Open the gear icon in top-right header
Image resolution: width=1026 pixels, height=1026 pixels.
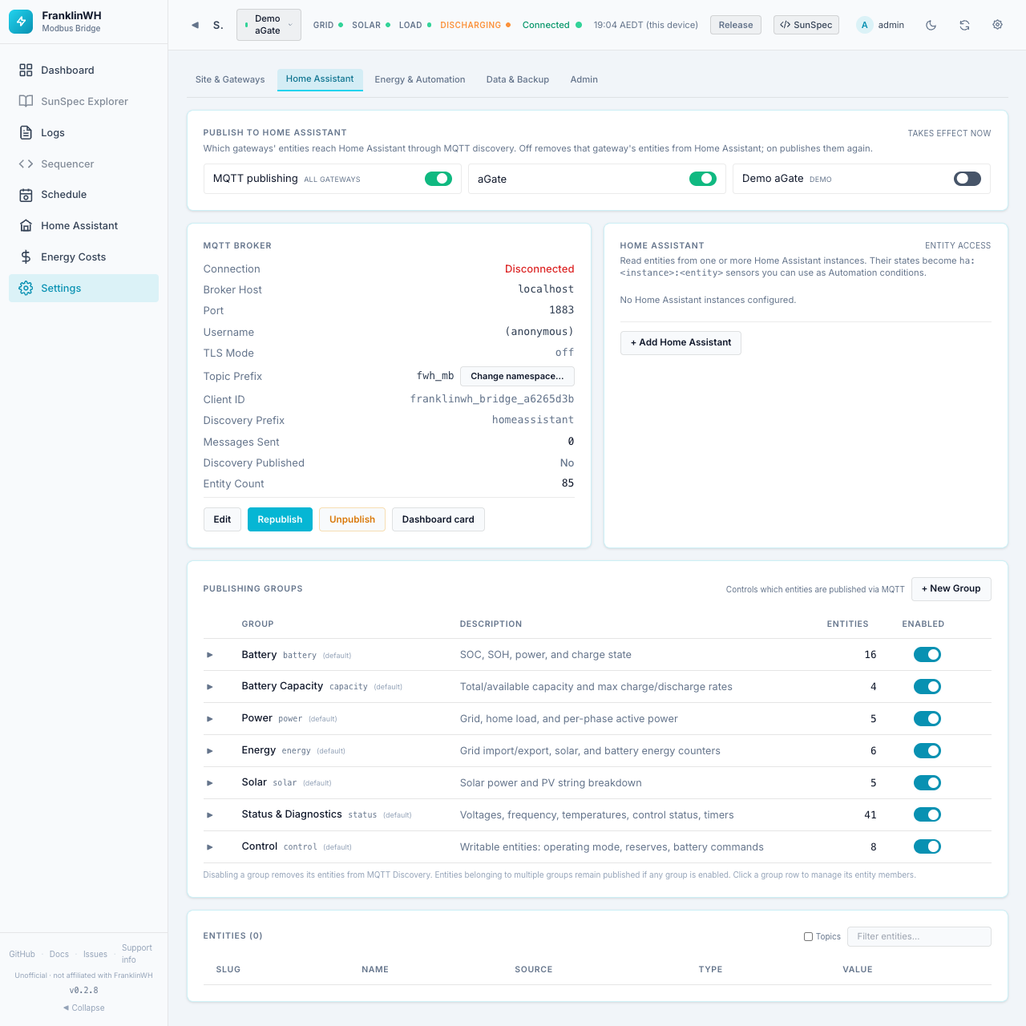click(998, 25)
